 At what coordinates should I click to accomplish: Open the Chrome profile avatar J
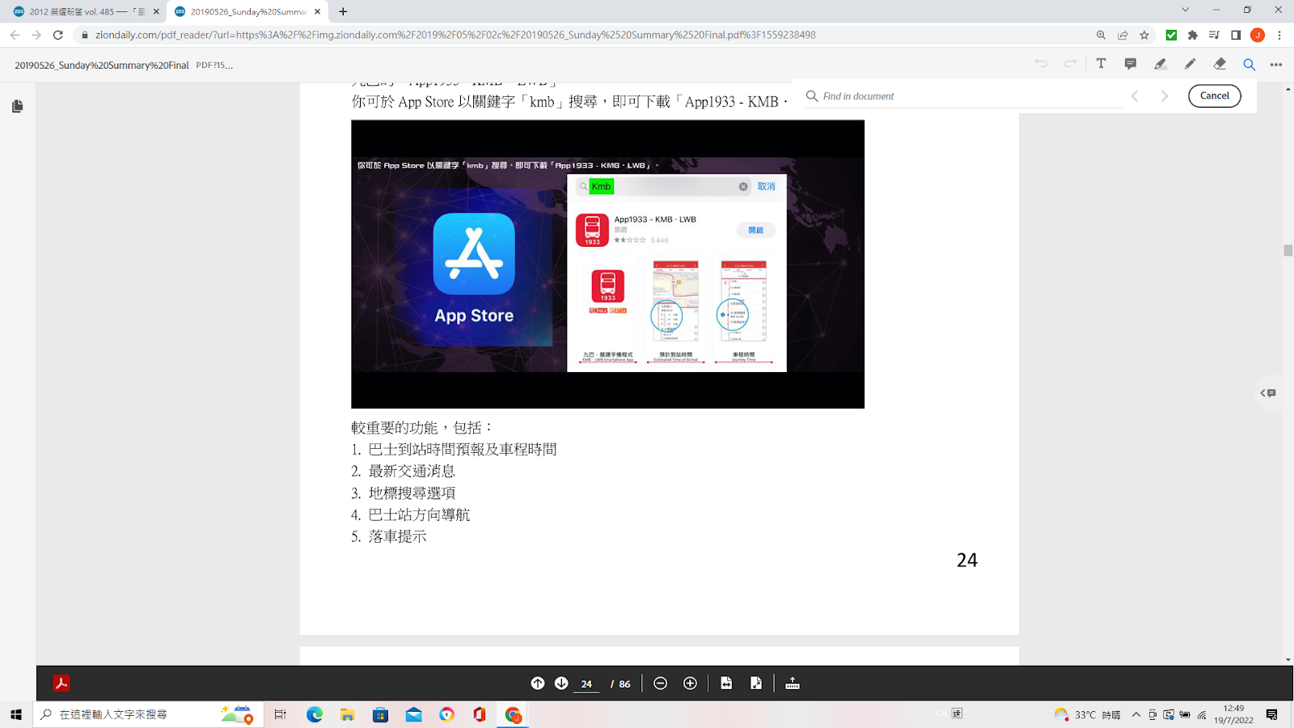click(x=1258, y=35)
